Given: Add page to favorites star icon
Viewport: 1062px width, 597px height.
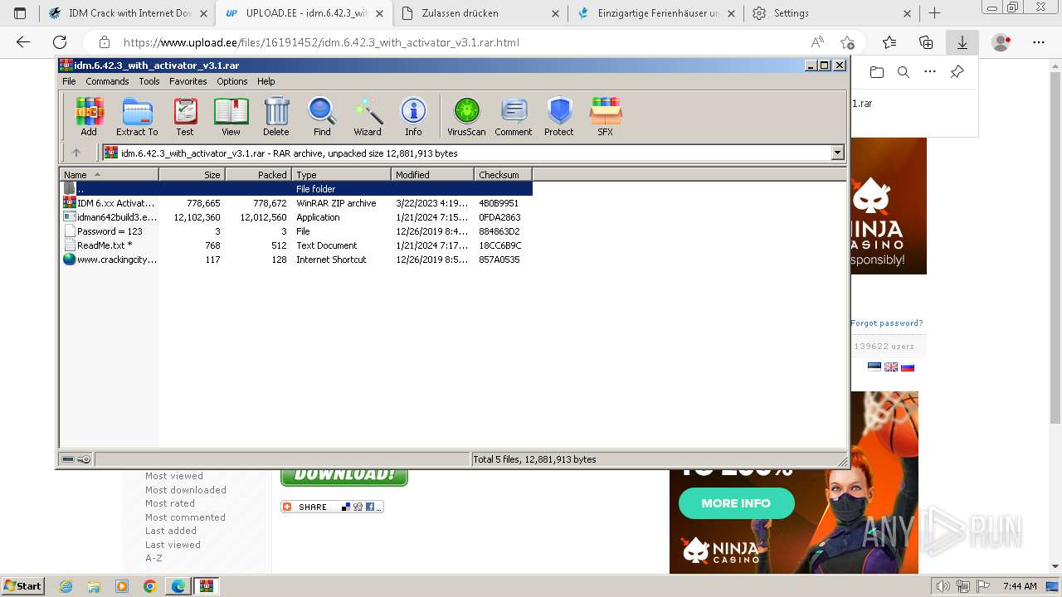Looking at the screenshot, I should [847, 42].
